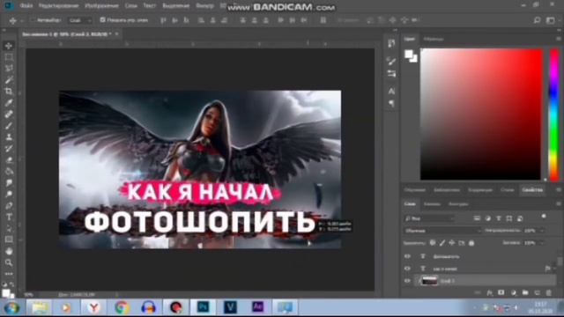
Task: Open the Редактирование menu
Action: 59,6
